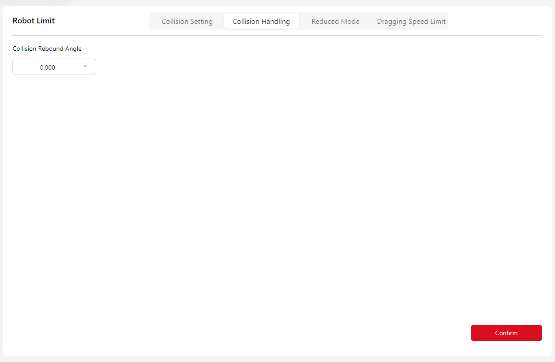
Task: Click the Confirm button
Action: click(506, 333)
